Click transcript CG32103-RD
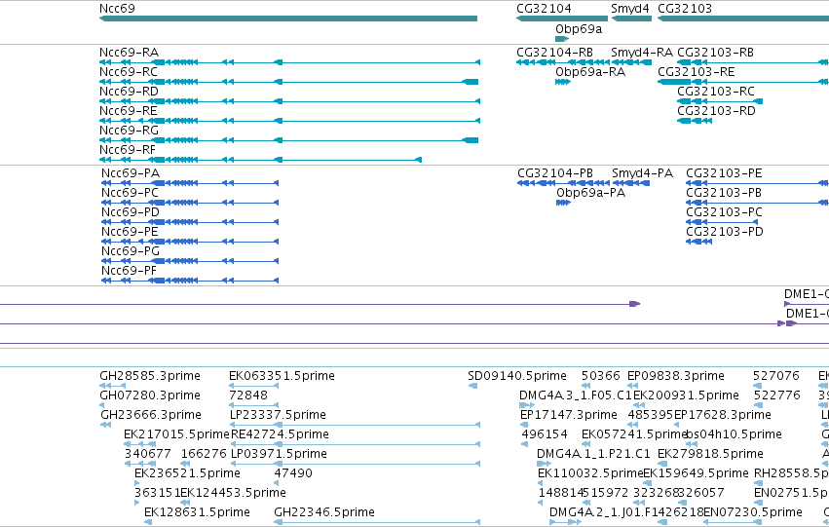This screenshot has width=829, height=527. tap(695, 121)
